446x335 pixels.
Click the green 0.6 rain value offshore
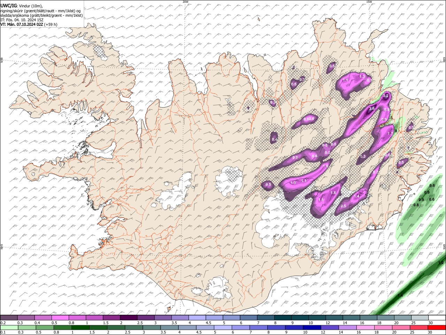pos(432,199)
